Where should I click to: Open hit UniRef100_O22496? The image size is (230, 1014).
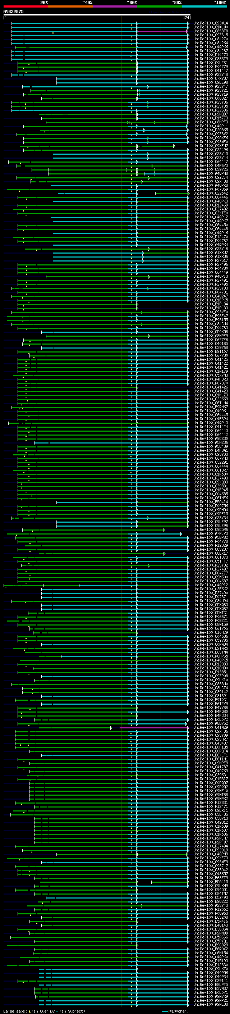tap(211, 150)
